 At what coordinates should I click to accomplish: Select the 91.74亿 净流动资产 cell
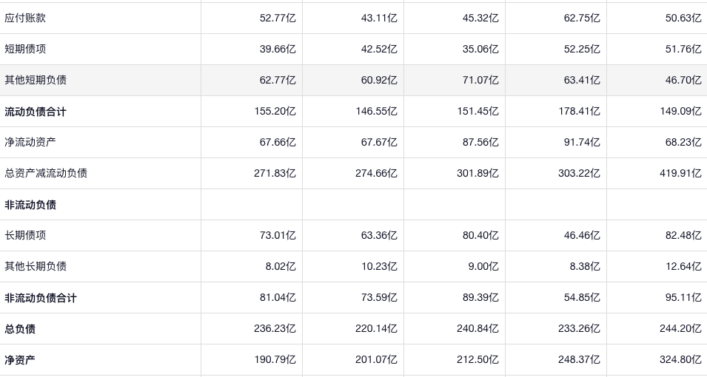pyautogui.click(x=582, y=142)
